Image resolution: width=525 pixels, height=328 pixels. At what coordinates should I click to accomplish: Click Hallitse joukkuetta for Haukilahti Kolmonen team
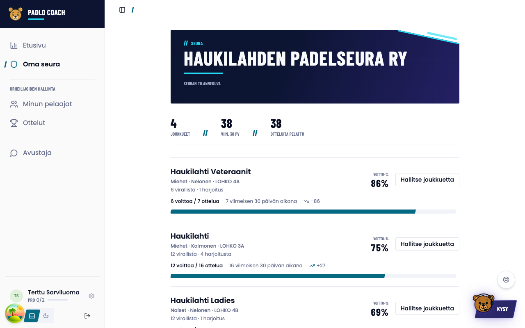click(x=427, y=244)
